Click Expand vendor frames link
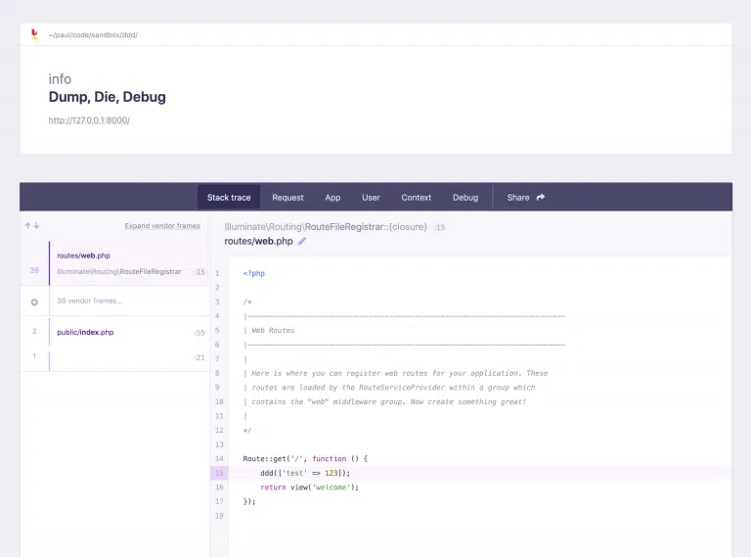751x557 pixels. 161,226
